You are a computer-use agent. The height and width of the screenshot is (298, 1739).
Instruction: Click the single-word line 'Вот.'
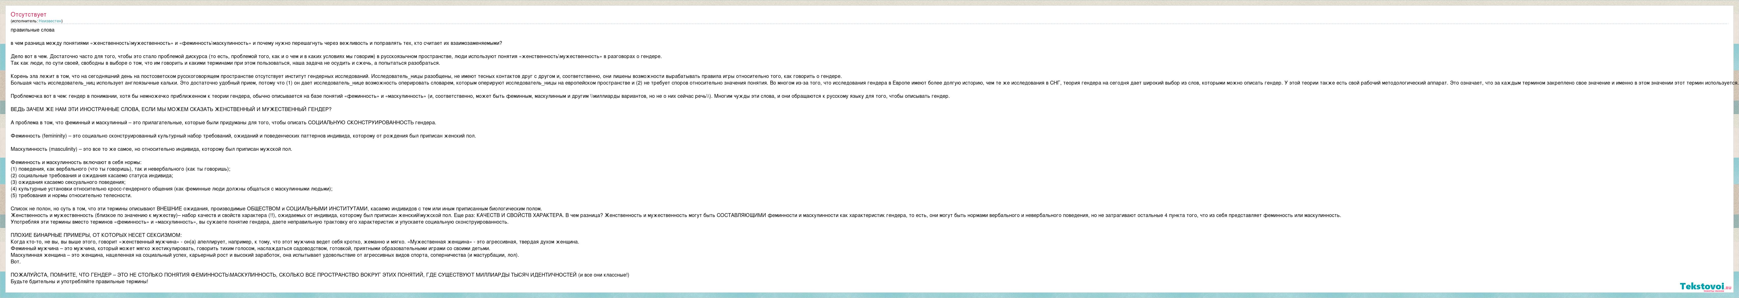pyautogui.click(x=16, y=262)
